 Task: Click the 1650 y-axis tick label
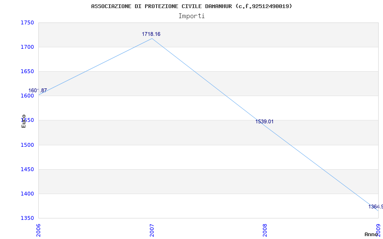(27, 71)
